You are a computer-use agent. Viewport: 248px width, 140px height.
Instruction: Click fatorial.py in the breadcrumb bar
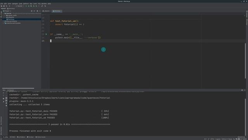(11, 9)
